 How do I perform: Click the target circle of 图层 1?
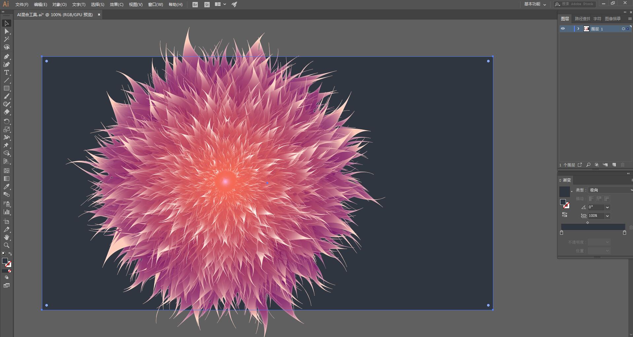[623, 29]
